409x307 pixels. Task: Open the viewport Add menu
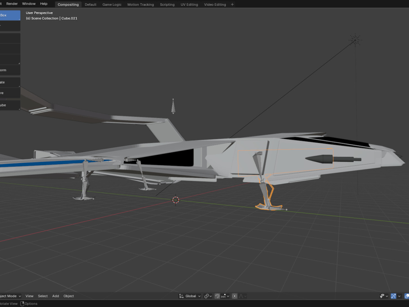[x=56, y=296]
